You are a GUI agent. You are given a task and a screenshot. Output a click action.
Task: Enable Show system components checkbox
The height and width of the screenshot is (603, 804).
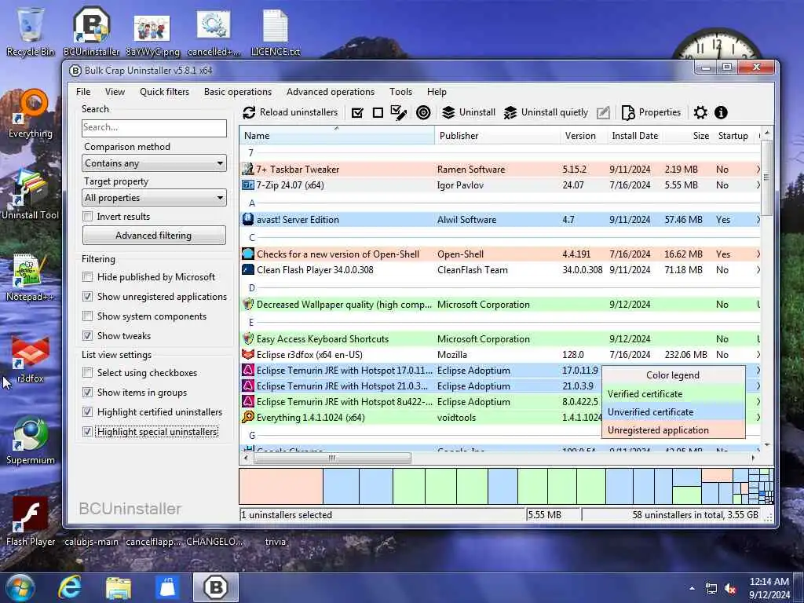tap(88, 316)
